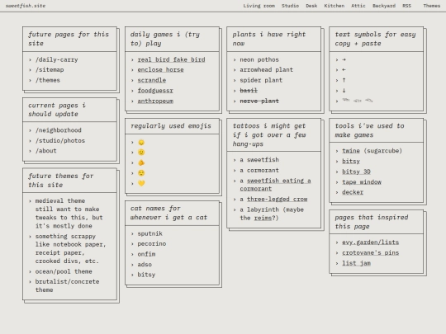Open the enclose horse game link
The height and width of the screenshot is (334, 446).
[x=160, y=70]
